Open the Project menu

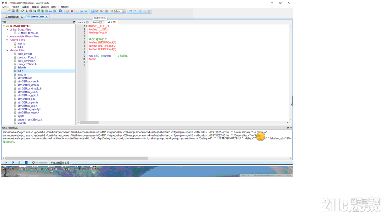[16, 7]
